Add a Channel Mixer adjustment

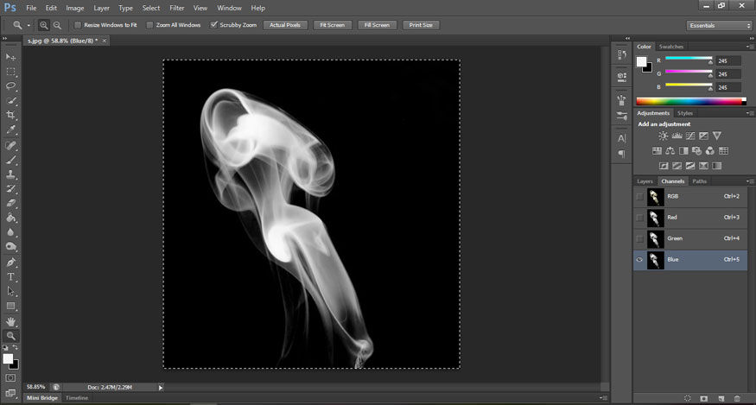710,151
